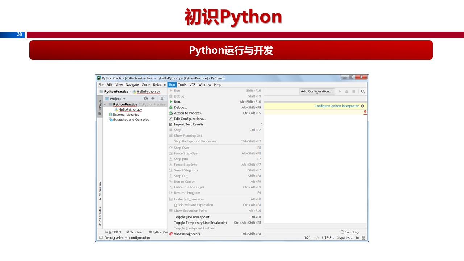This screenshot has width=464, height=261.
Task: Click the green Run... arrow icon in menu
Action: point(171,102)
